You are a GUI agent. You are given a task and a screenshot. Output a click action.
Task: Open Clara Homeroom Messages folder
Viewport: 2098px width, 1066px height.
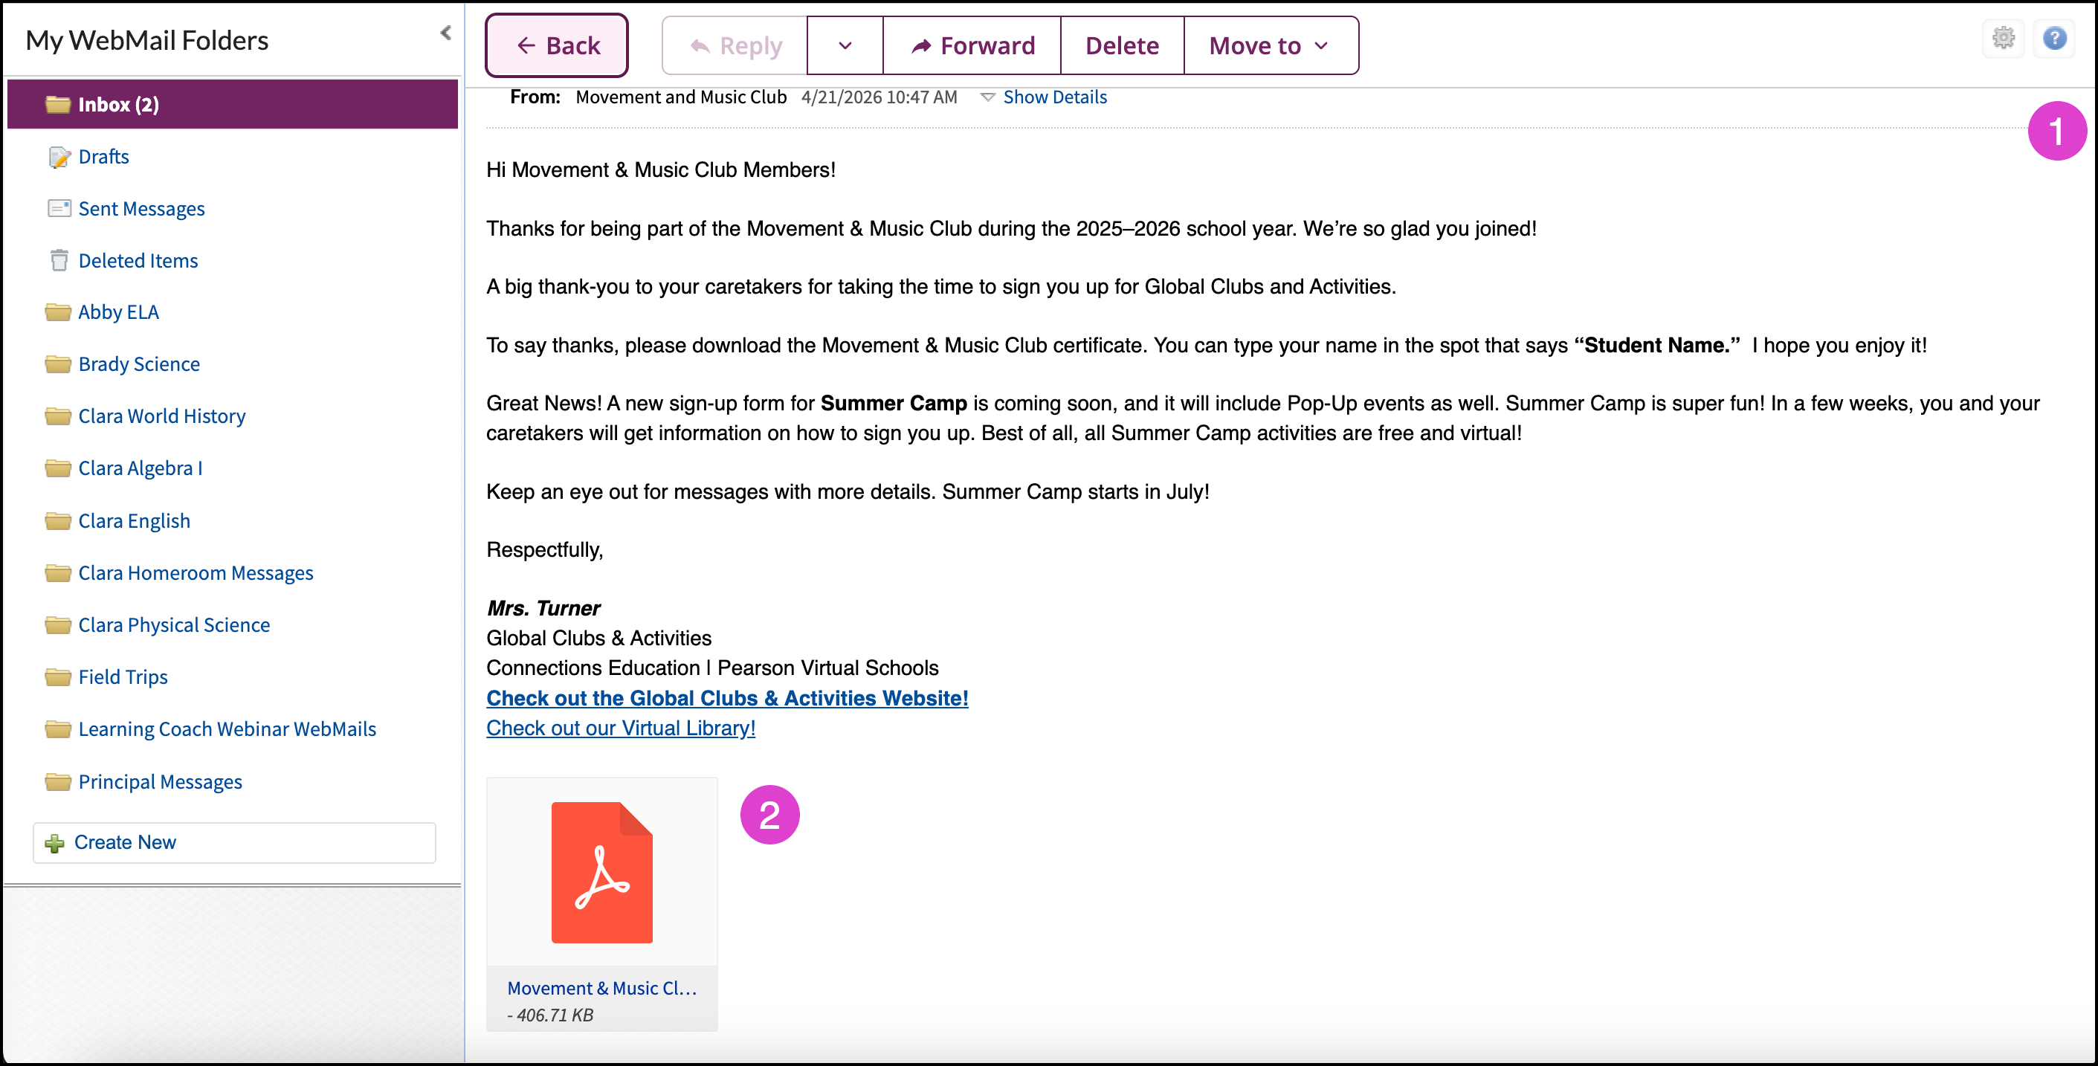pos(196,572)
